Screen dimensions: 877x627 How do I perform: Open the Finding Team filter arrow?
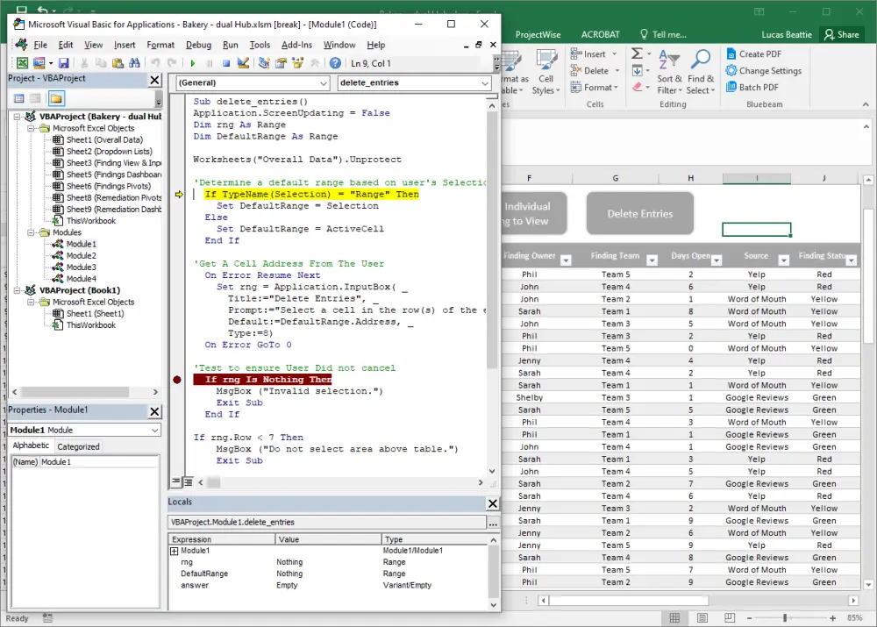[x=652, y=260]
